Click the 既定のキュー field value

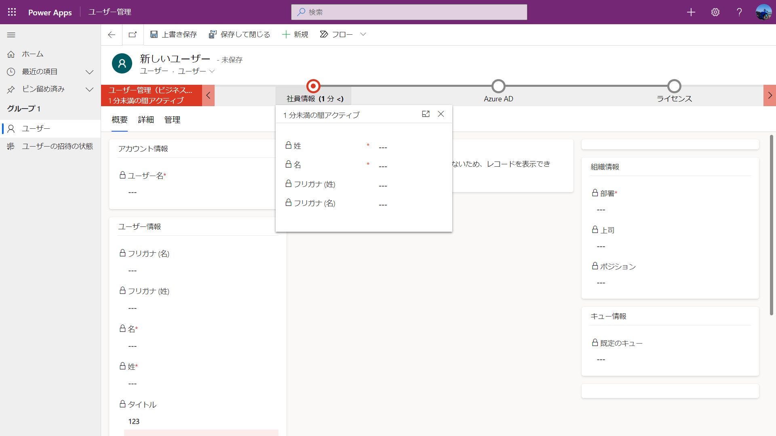(672, 360)
